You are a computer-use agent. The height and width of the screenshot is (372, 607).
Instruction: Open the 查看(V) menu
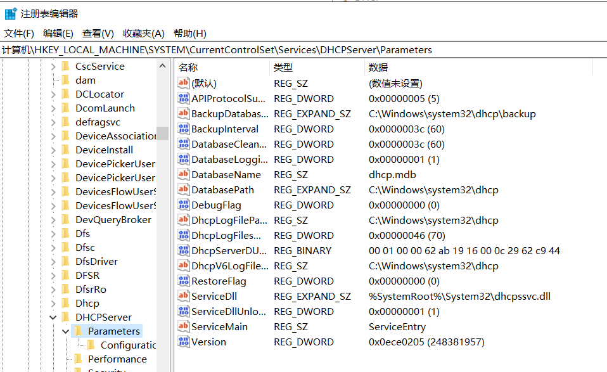[98, 34]
